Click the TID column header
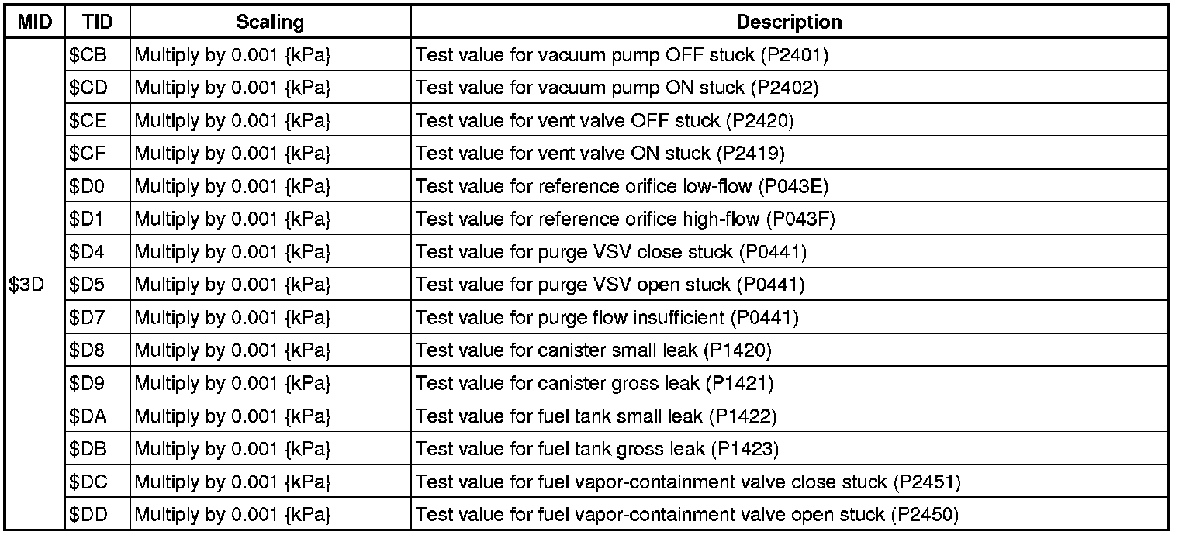Viewport: 1179px width, 535px height. (x=97, y=22)
